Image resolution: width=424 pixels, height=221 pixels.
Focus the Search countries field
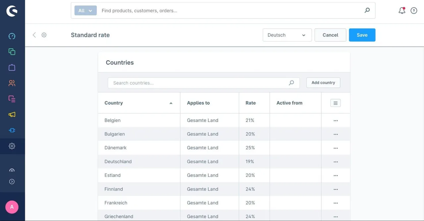click(204, 83)
